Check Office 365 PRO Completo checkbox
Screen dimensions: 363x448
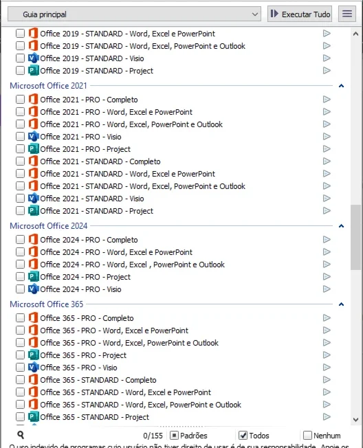(x=21, y=318)
